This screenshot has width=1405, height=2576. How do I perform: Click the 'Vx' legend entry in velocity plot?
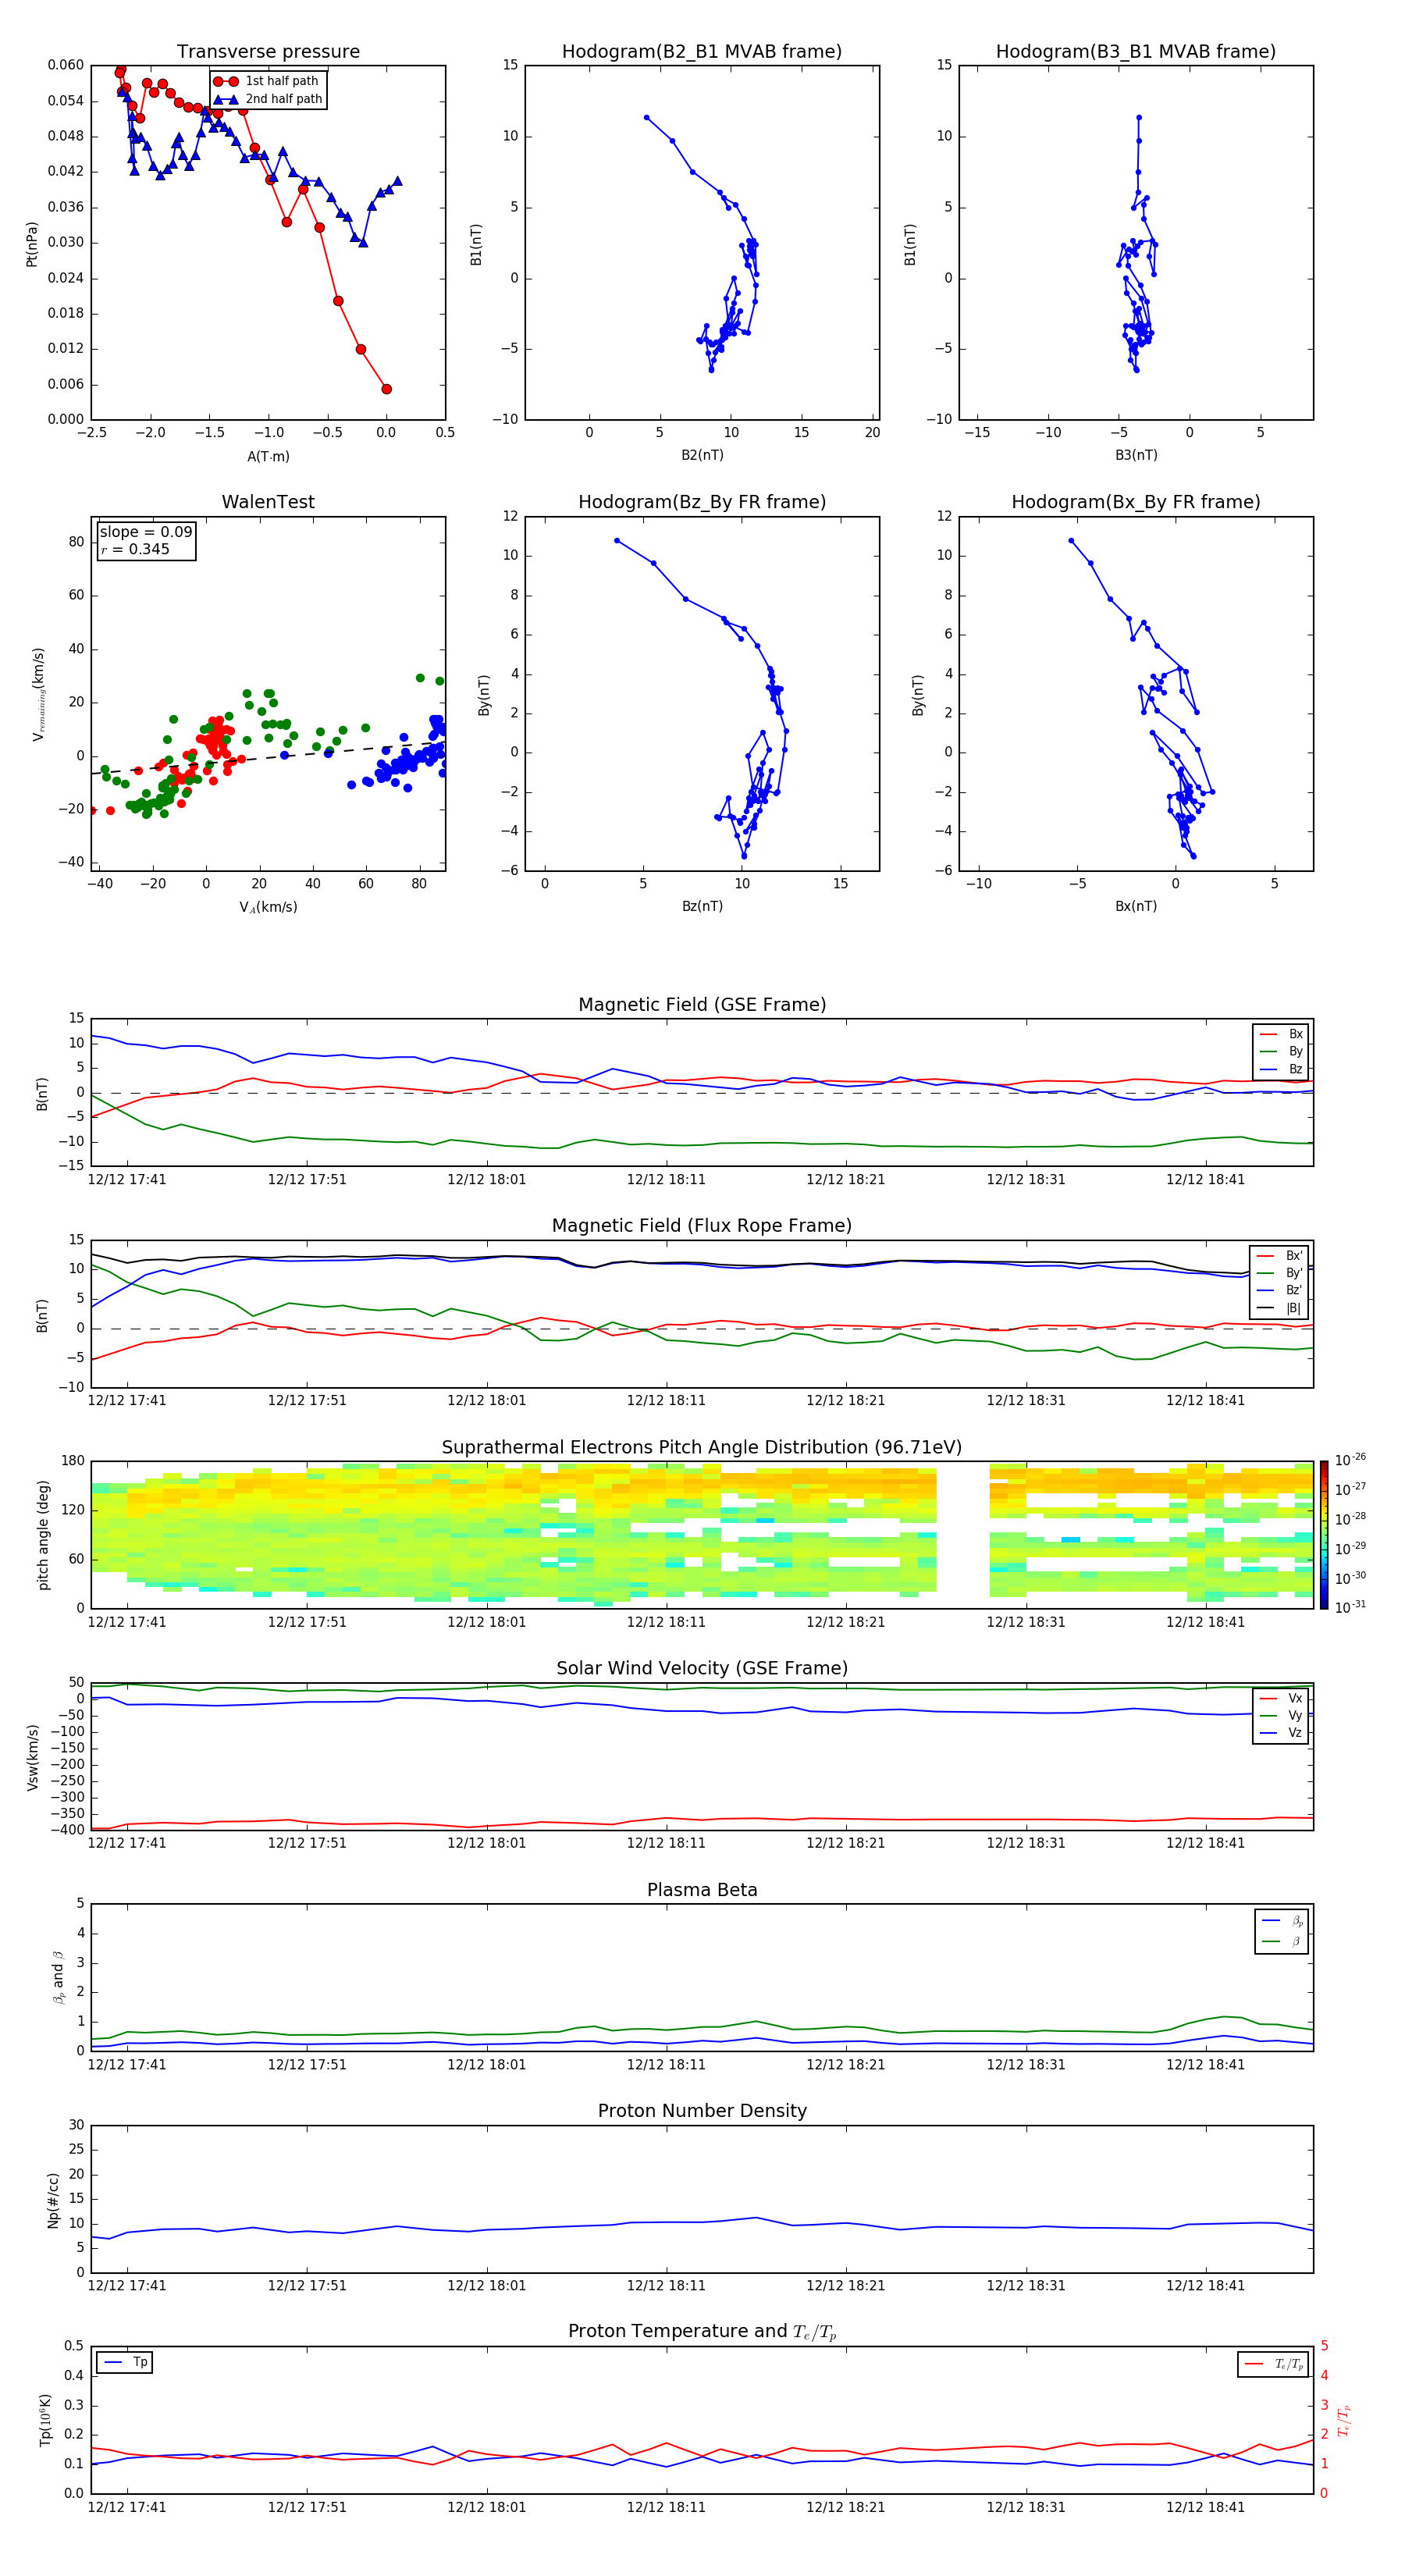coord(1281,1698)
